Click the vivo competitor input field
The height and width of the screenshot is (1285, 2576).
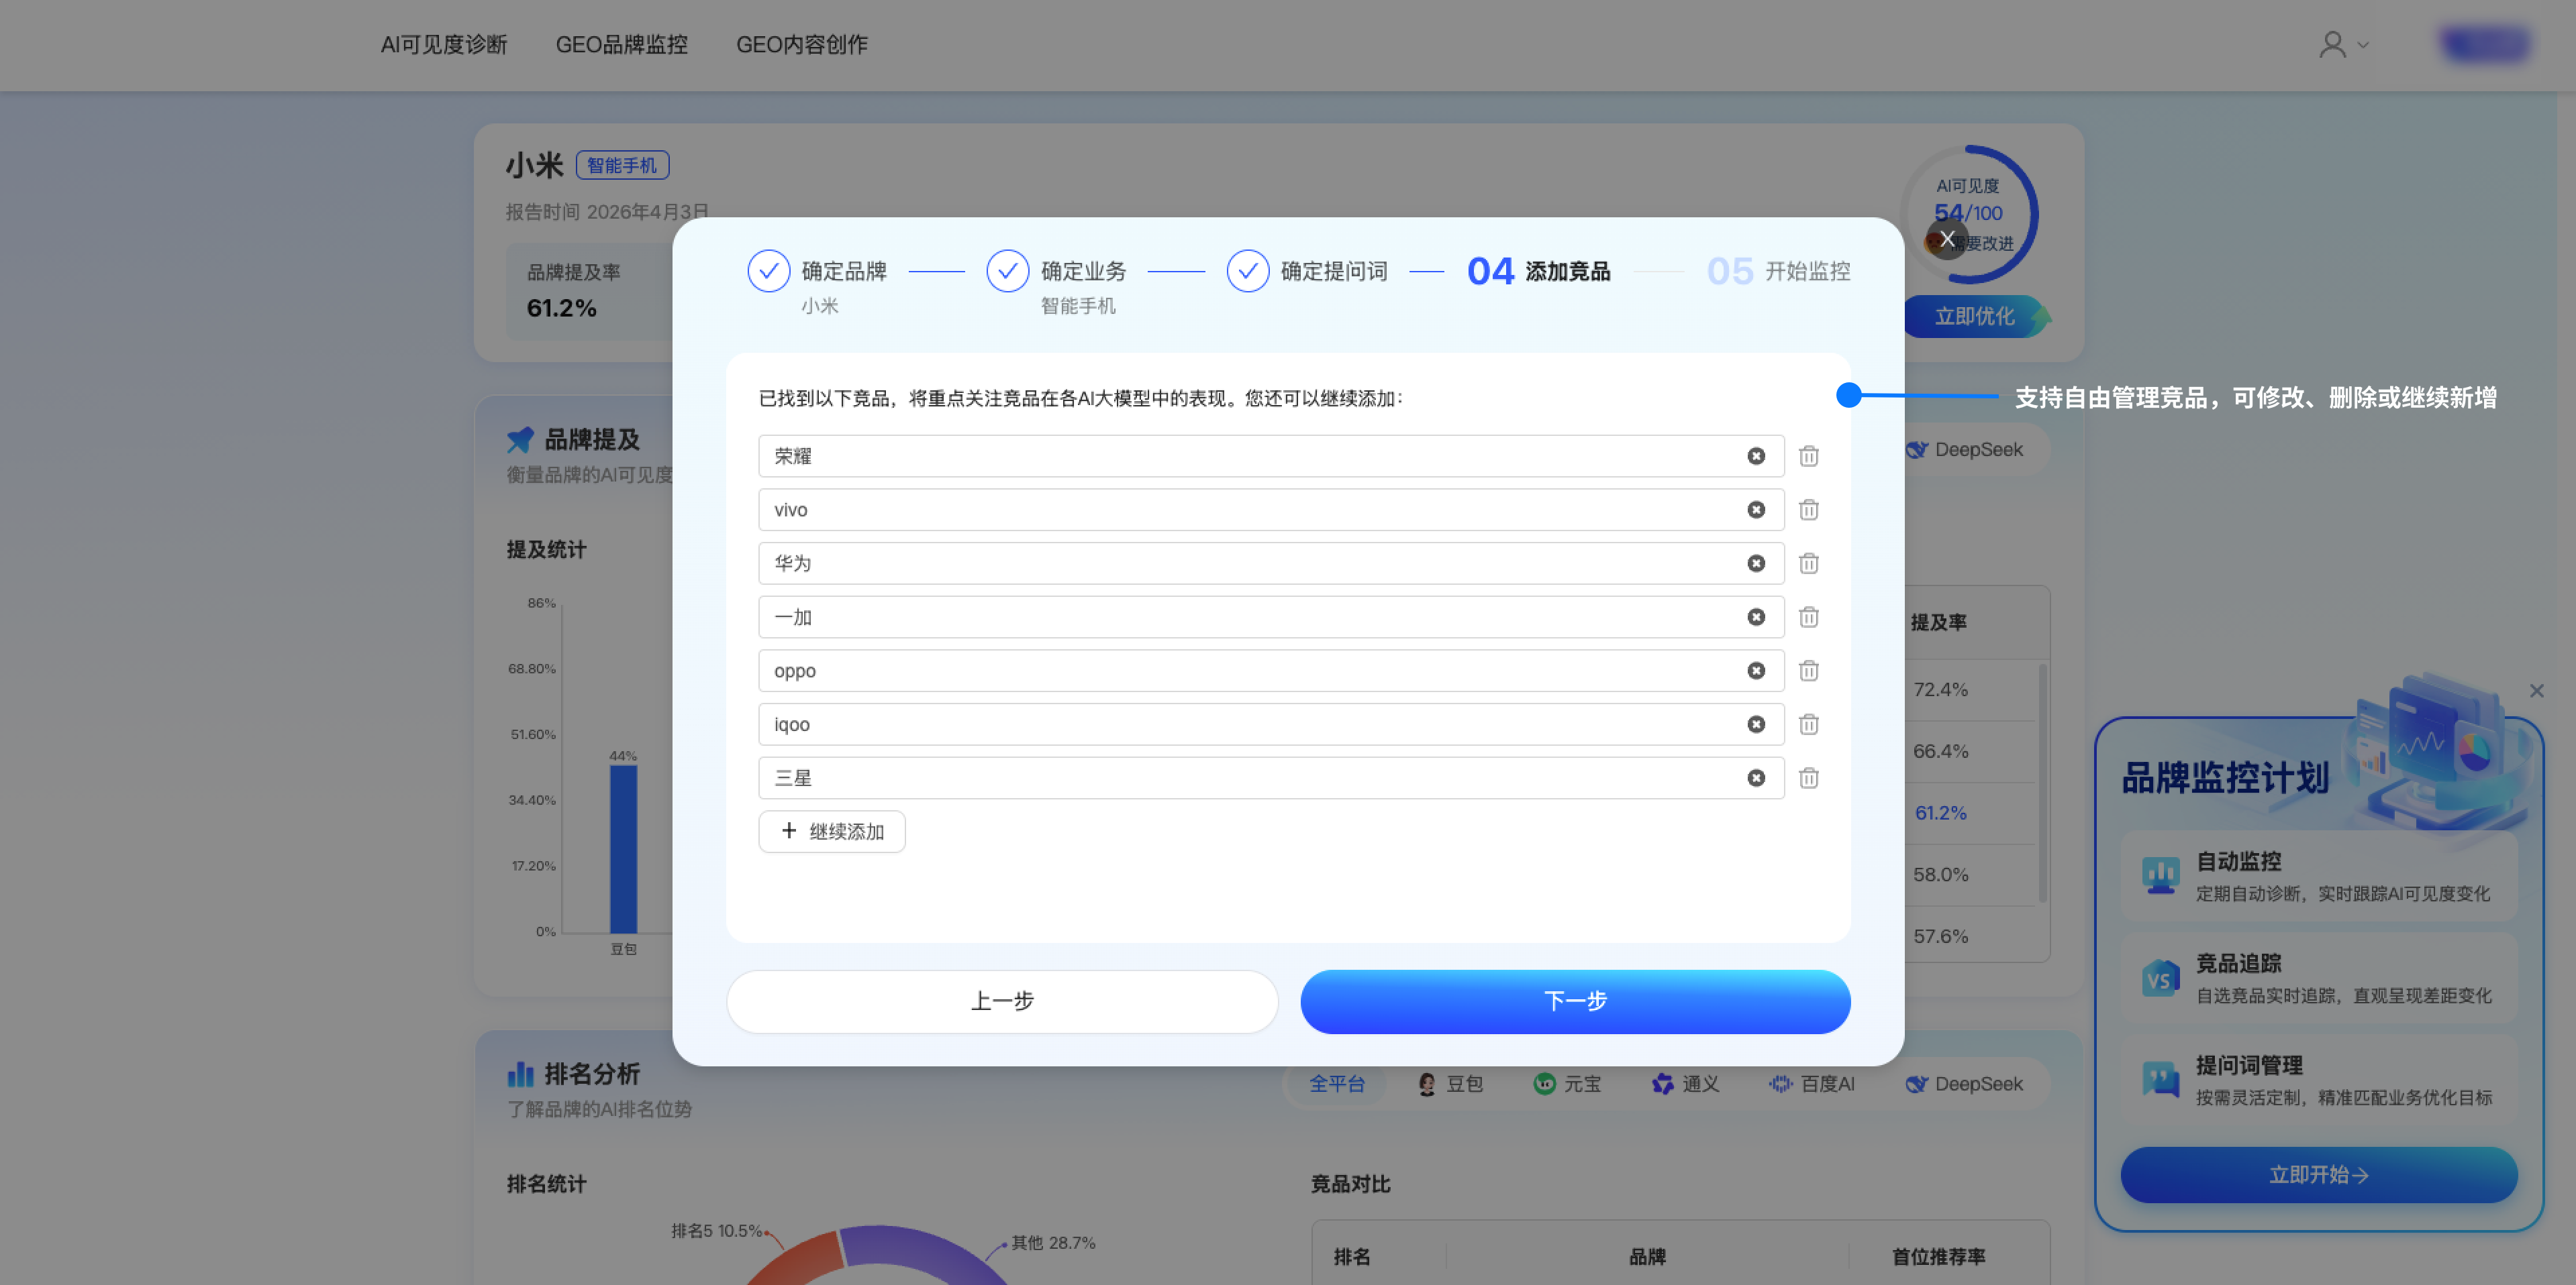(x=1250, y=510)
